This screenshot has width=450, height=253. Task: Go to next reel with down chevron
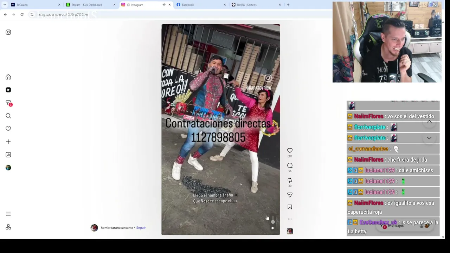point(429,138)
